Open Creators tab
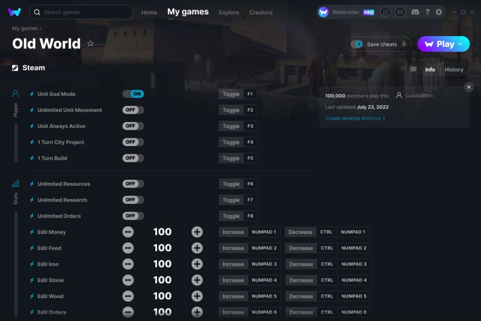The image size is (481, 321). point(261,13)
